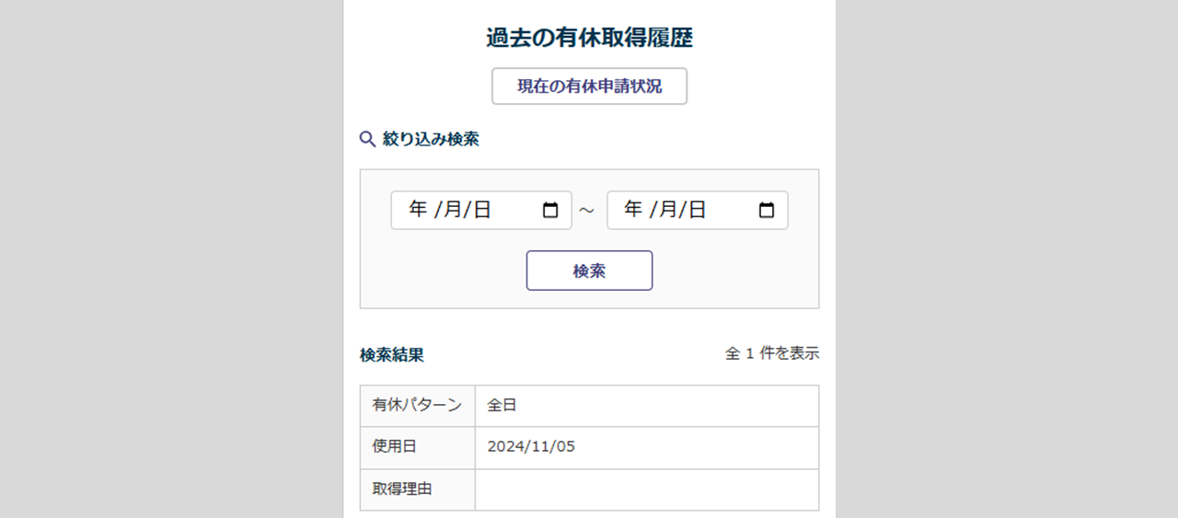Viewport: 1178px width, 518px height.
Task: Click the 絞り込み検索 heading text
Action: tap(431, 139)
